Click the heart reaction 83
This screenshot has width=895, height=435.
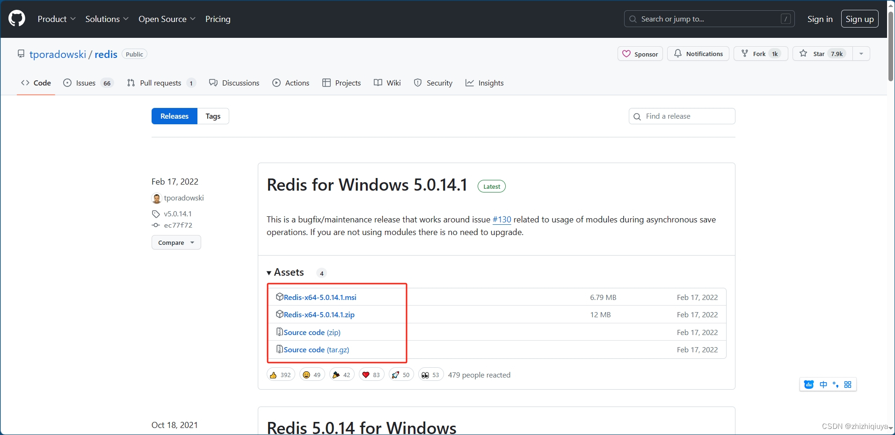coord(371,375)
